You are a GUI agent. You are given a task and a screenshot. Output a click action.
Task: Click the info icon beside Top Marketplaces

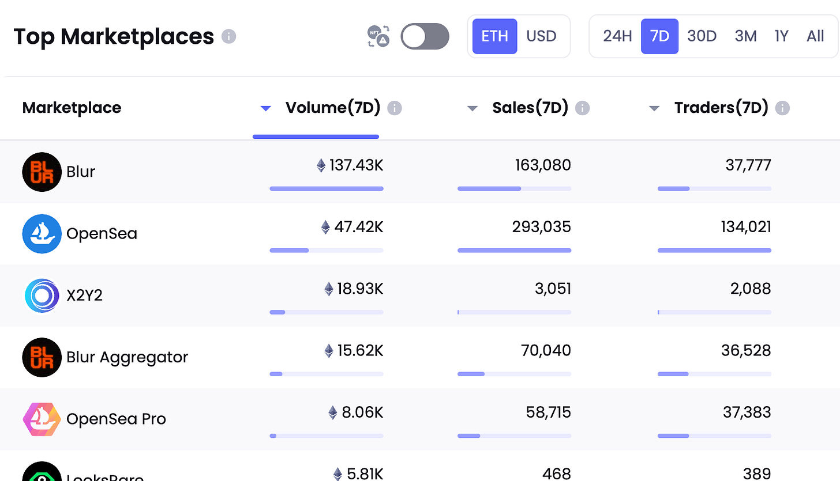[229, 37]
